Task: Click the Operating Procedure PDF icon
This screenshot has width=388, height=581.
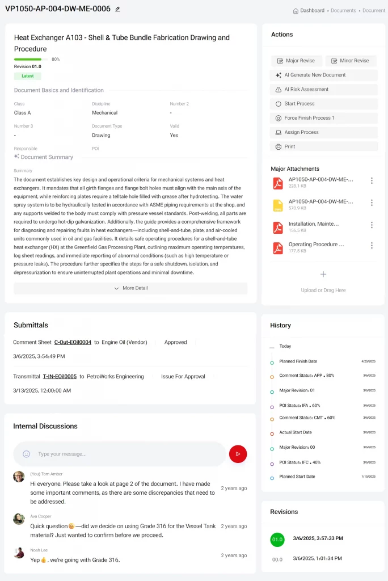Action: tap(278, 248)
